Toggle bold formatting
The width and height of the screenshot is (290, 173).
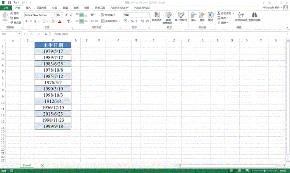tap(26, 21)
